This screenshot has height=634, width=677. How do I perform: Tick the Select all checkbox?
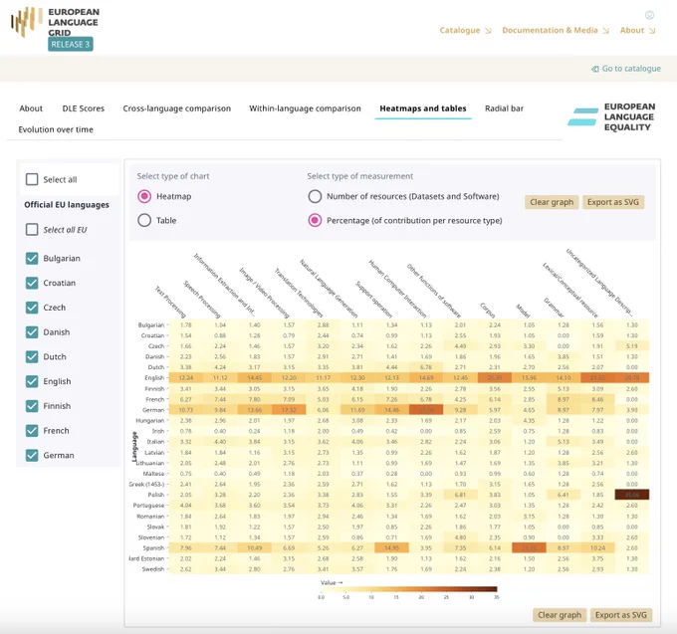click(x=32, y=179)
